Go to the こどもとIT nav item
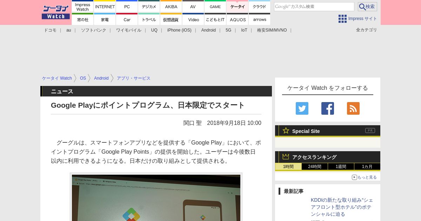The height and width of the screenshot is (221, 421). (215, 19)
